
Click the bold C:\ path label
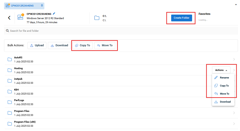pos(104,16)
